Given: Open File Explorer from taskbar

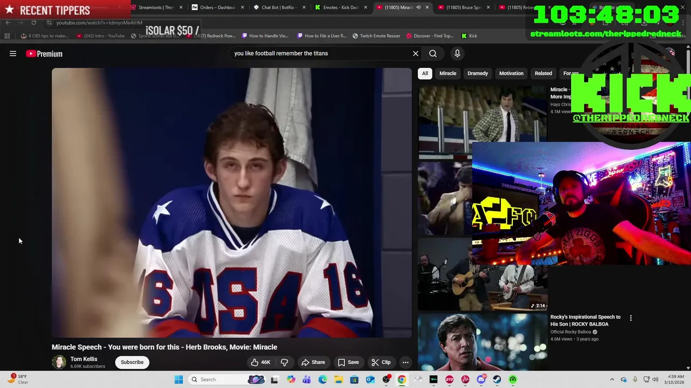Looking at the screenshot, I should (x=338, y=379).
